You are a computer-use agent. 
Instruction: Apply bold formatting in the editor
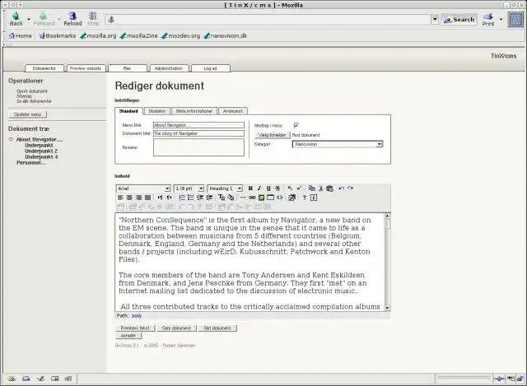(250, 188)
